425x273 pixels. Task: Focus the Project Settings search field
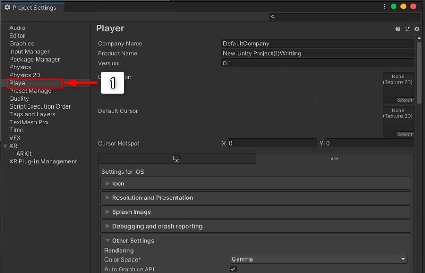[x=345, y=17]
